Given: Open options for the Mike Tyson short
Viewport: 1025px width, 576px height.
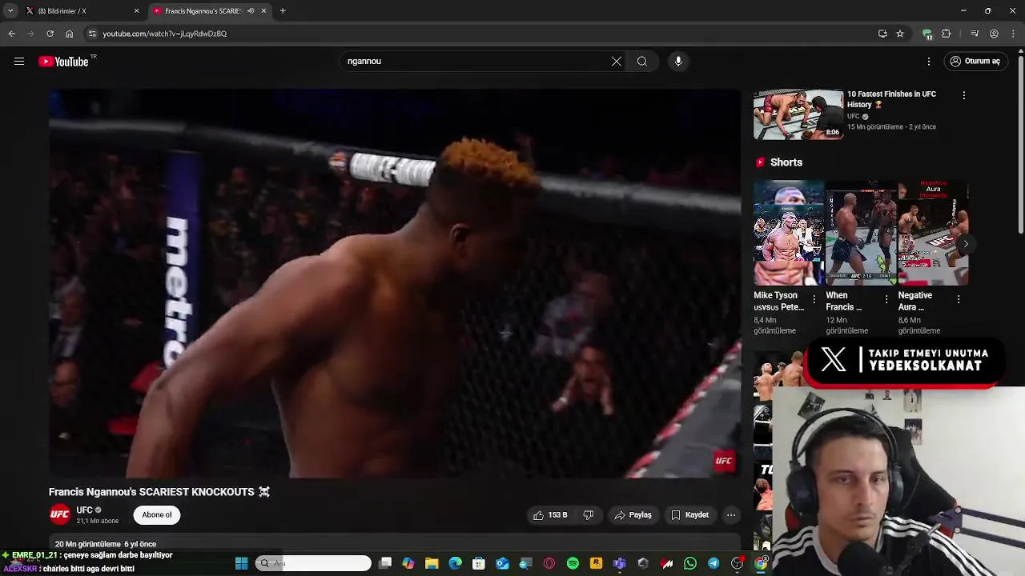Looking at the screenshot, I should tap(814, 299).
